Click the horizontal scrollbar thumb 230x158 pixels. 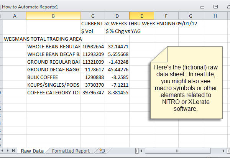[x=178, y=151]
